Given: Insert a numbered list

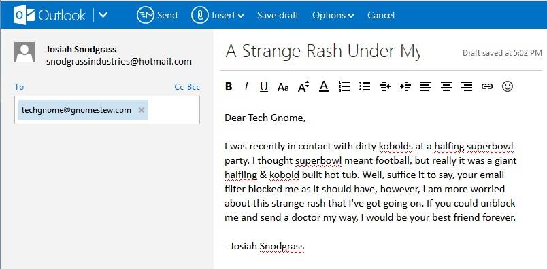Looking at the screenshot, I should (x=344, y=86).
